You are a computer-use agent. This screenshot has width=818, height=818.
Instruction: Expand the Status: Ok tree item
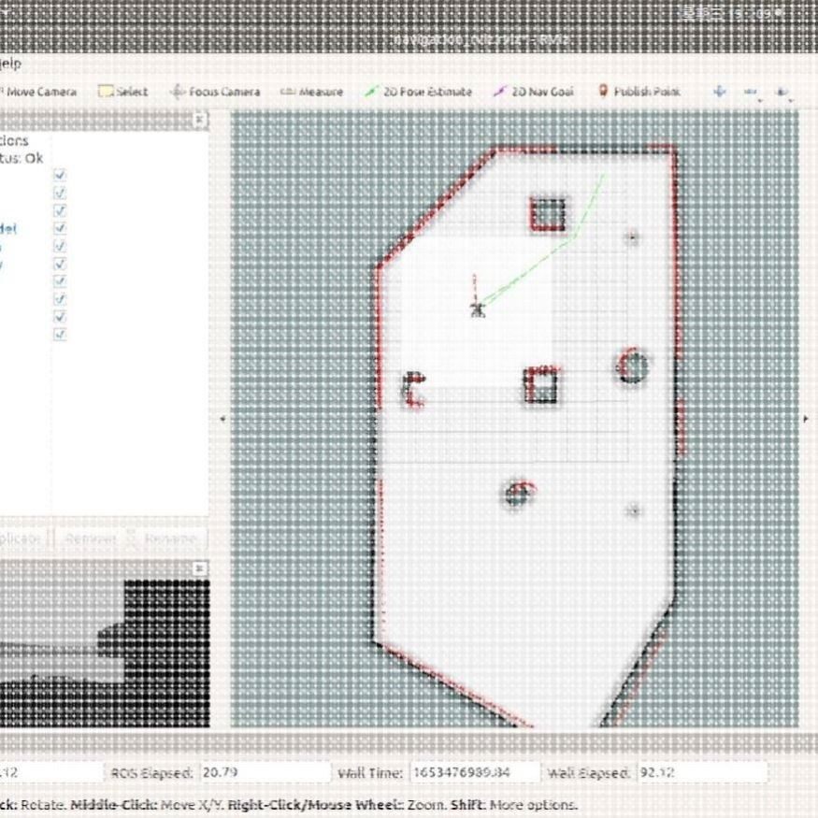pos(17,158)
